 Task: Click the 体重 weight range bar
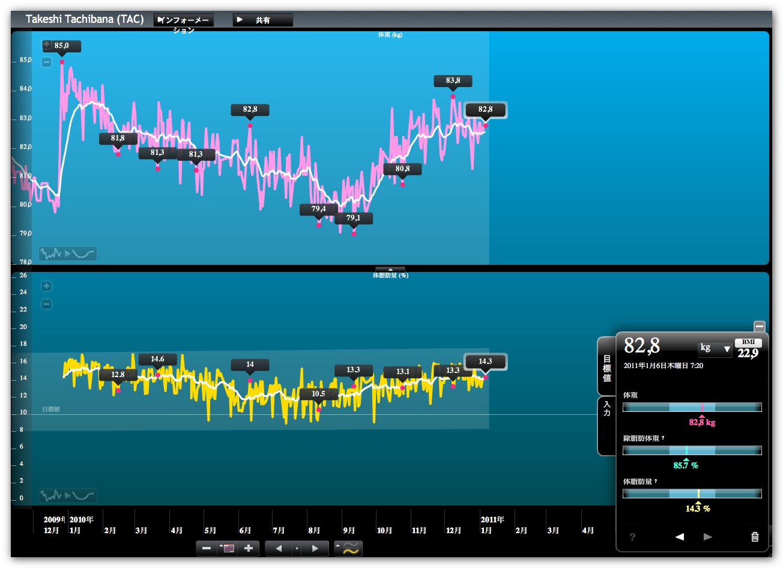click(x=692, y=407)
